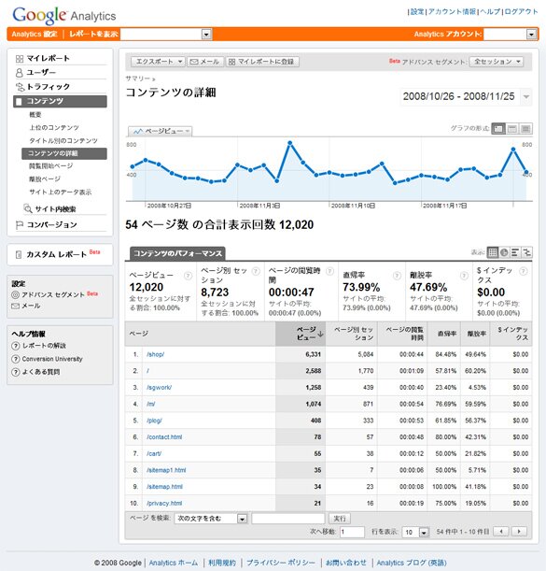Click アカウント情報 link at top

(x=452, y=11)
